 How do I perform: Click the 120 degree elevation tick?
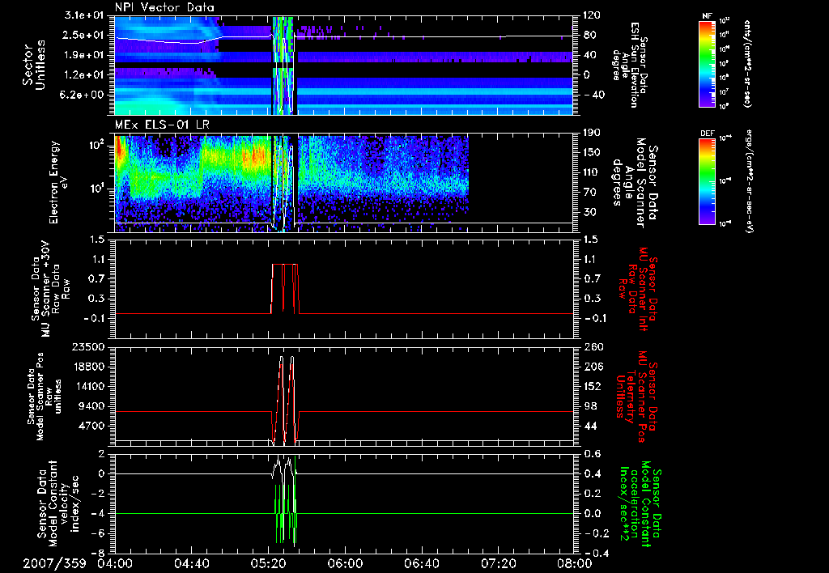pos(592,15)
